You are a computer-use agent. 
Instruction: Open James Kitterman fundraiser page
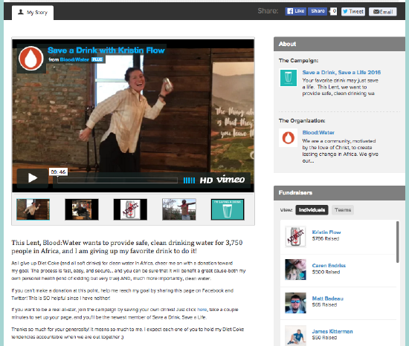pos(332,331)
